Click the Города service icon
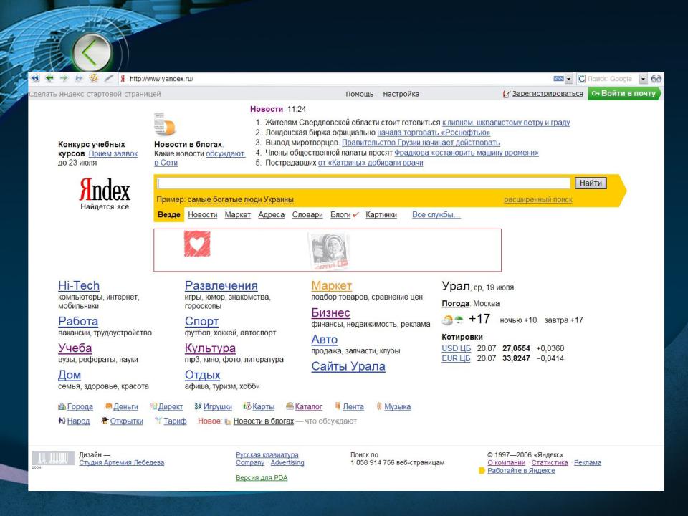 pyautogui.click(x=62, y=407)
